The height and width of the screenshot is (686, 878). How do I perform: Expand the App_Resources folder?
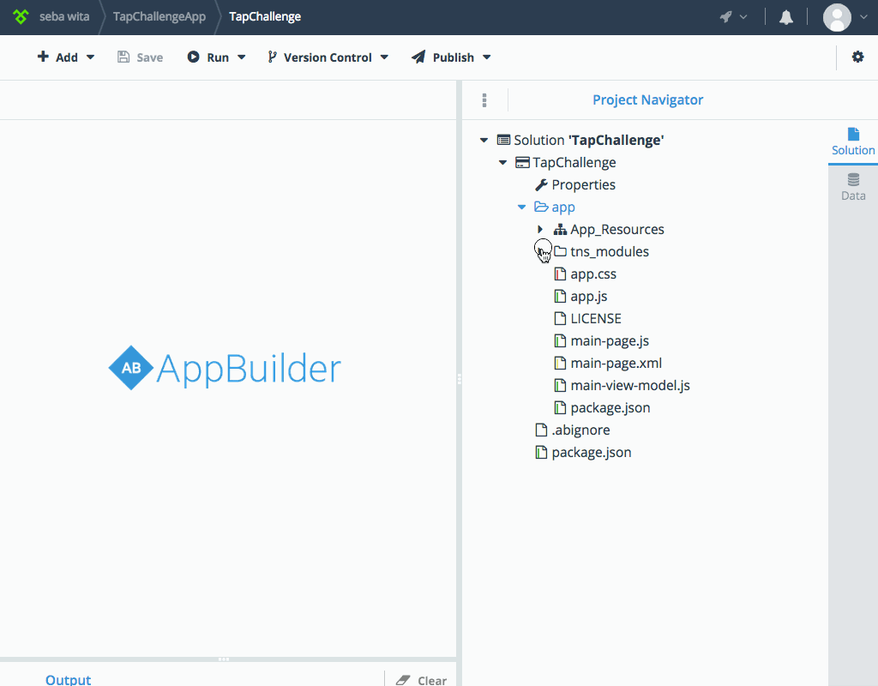pyautogui.click(x=539, y=229)
